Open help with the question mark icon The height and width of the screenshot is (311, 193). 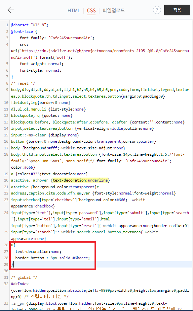[157, 10]
